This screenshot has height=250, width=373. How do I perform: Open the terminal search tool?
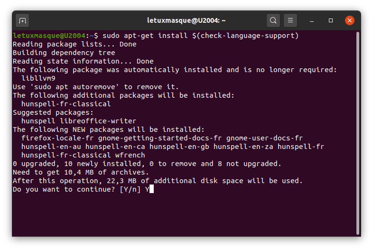click(273, 20)
